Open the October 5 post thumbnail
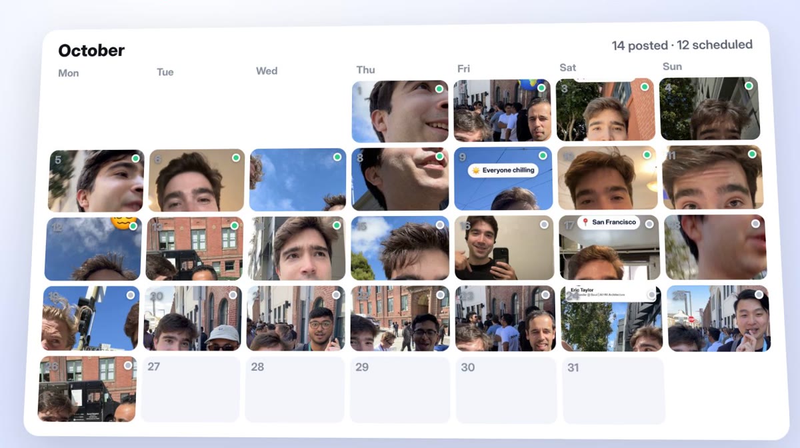This screenshot has width=800, height=448. pyautogui.click(x=96, y=181)
